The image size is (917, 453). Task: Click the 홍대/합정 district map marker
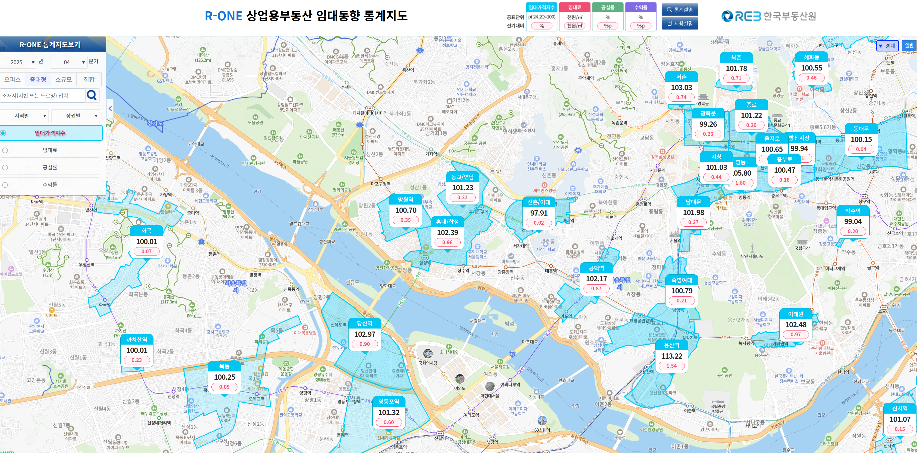click(x=447, y=232)
